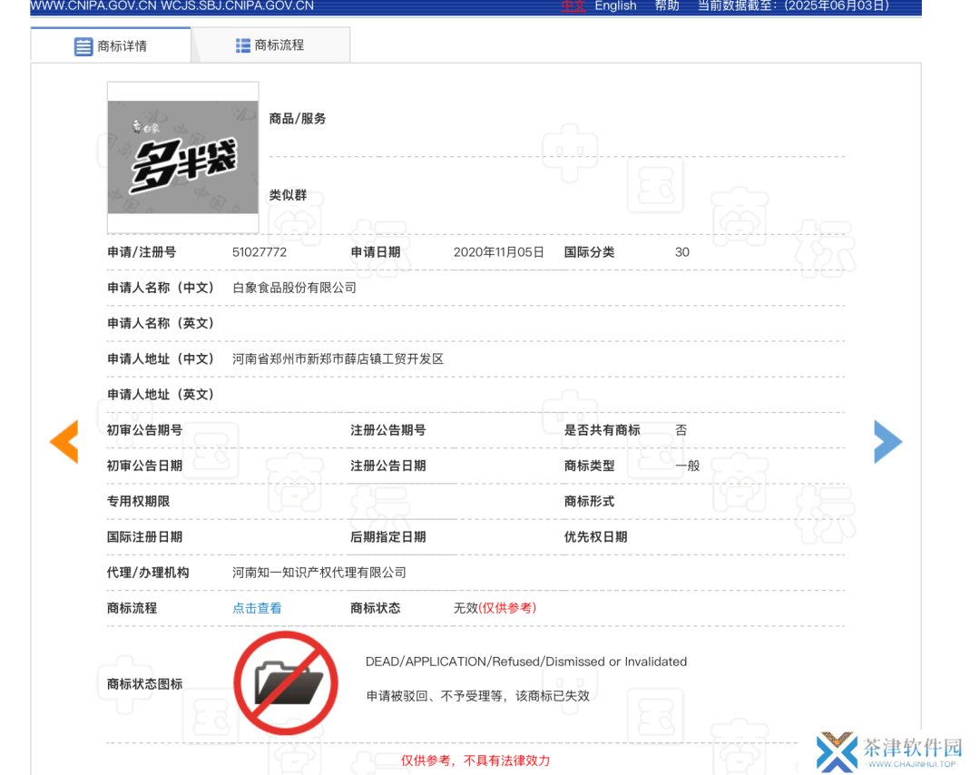Click the 初审公告期号 label
The height and width of the screenshot is (775, 980).
[144, 430]
